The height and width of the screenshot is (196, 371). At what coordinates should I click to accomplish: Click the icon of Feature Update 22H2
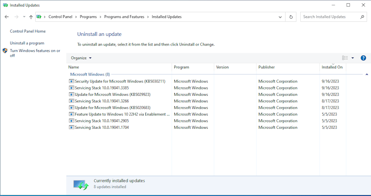click(x=71, y=114)
